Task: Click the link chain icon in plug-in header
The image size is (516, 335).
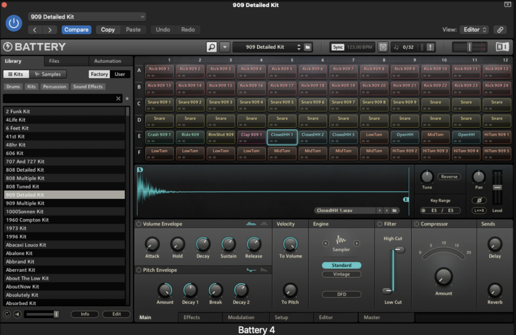Action: [500, 30]
